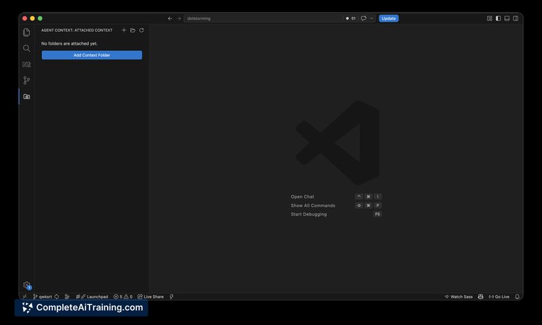
Task: Click the open folder icon in panel header
Action: coord(133,30)
